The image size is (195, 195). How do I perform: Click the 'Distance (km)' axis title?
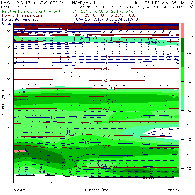coord(97,190)
